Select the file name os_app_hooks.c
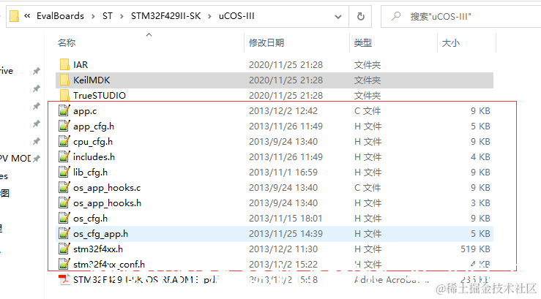 pyautogui.click(x=107, y=188)
